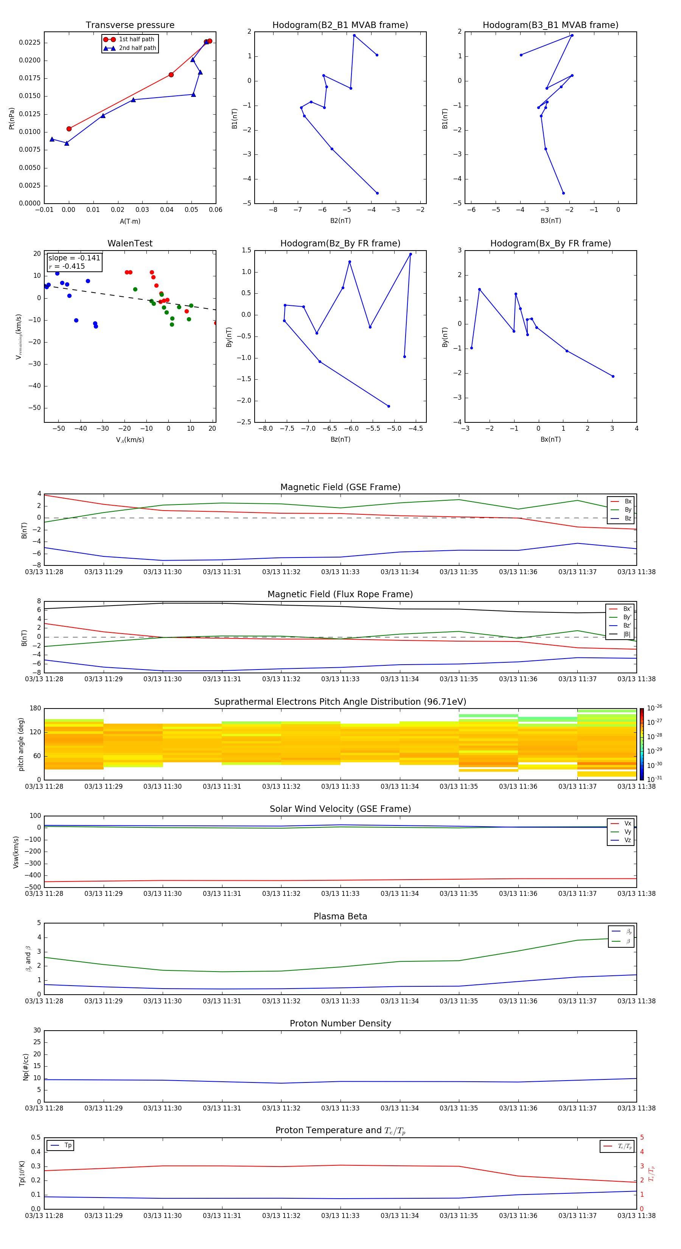
Task: Click the 'Np(#/cc)' y-axis label
Action: click(26, 1067)
